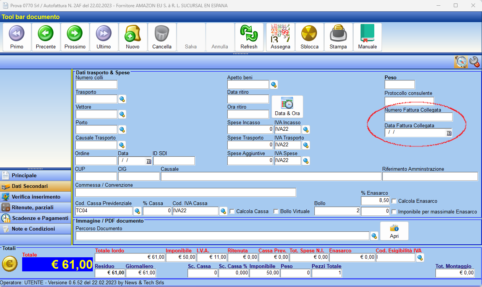Click the Commessa / Convenzione field
This screenshot has height=287, width=482.
tap(186, 192)
